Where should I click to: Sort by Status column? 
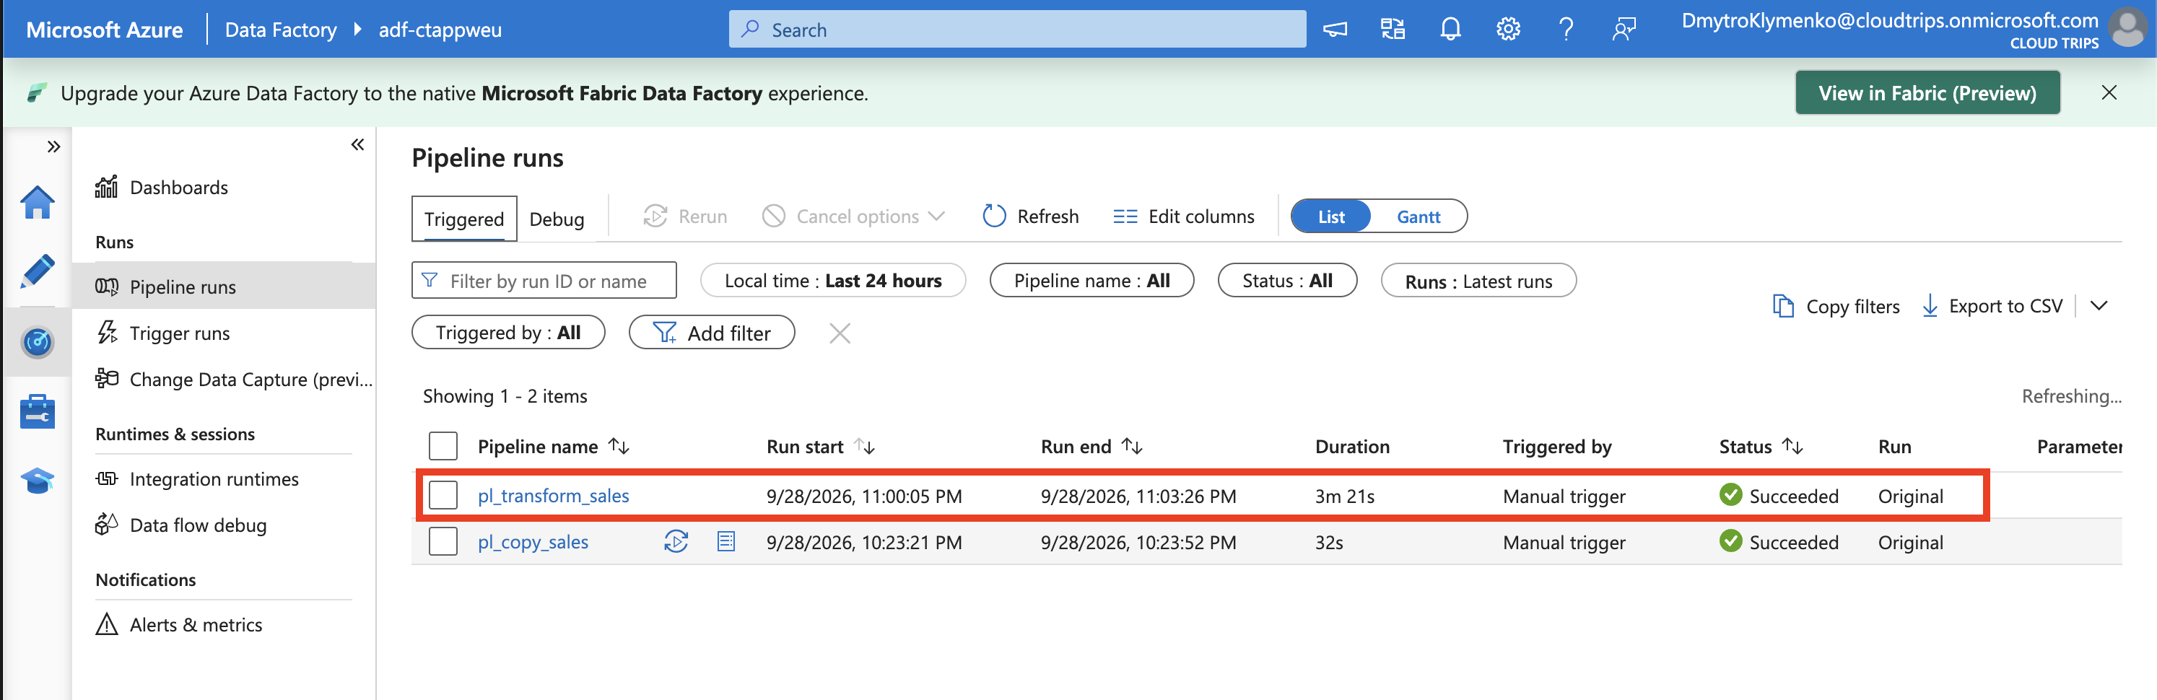coord(1760,446)
